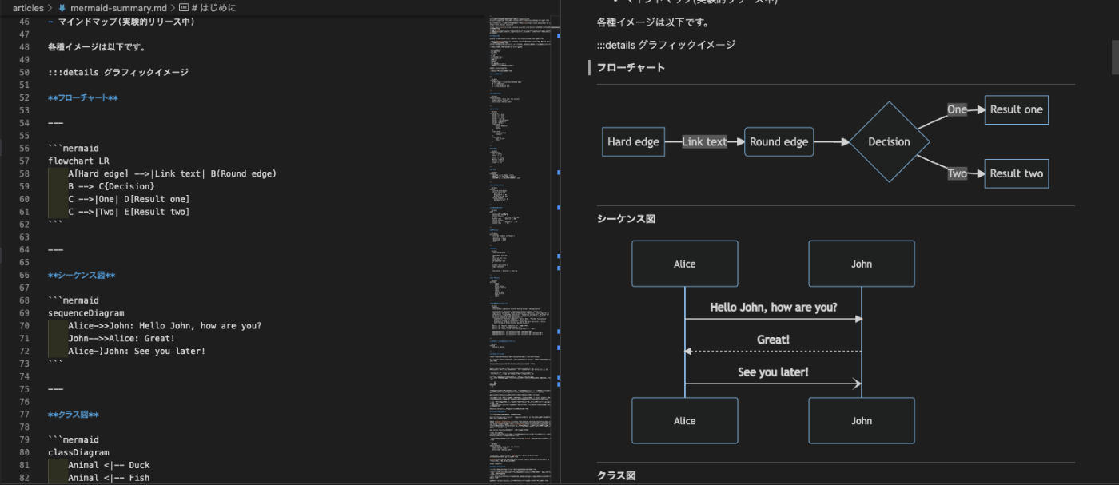The image size is (1119, 485).
Task: Click ':::details グラフィックイメージ' text in preview
Action: tap(666, 45)
